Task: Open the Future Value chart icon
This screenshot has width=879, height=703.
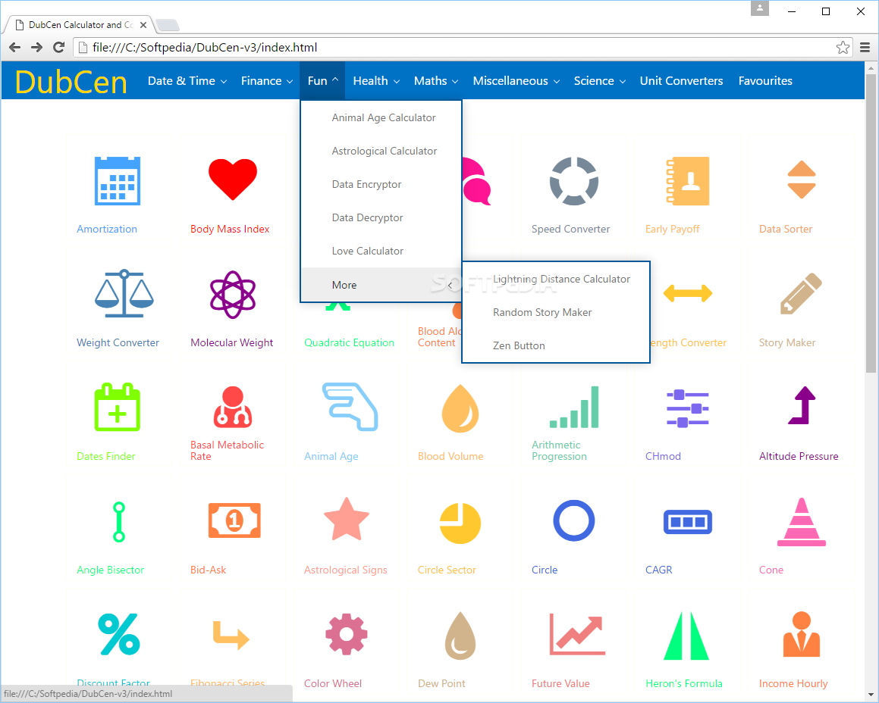Action: [x=577, y=634]
